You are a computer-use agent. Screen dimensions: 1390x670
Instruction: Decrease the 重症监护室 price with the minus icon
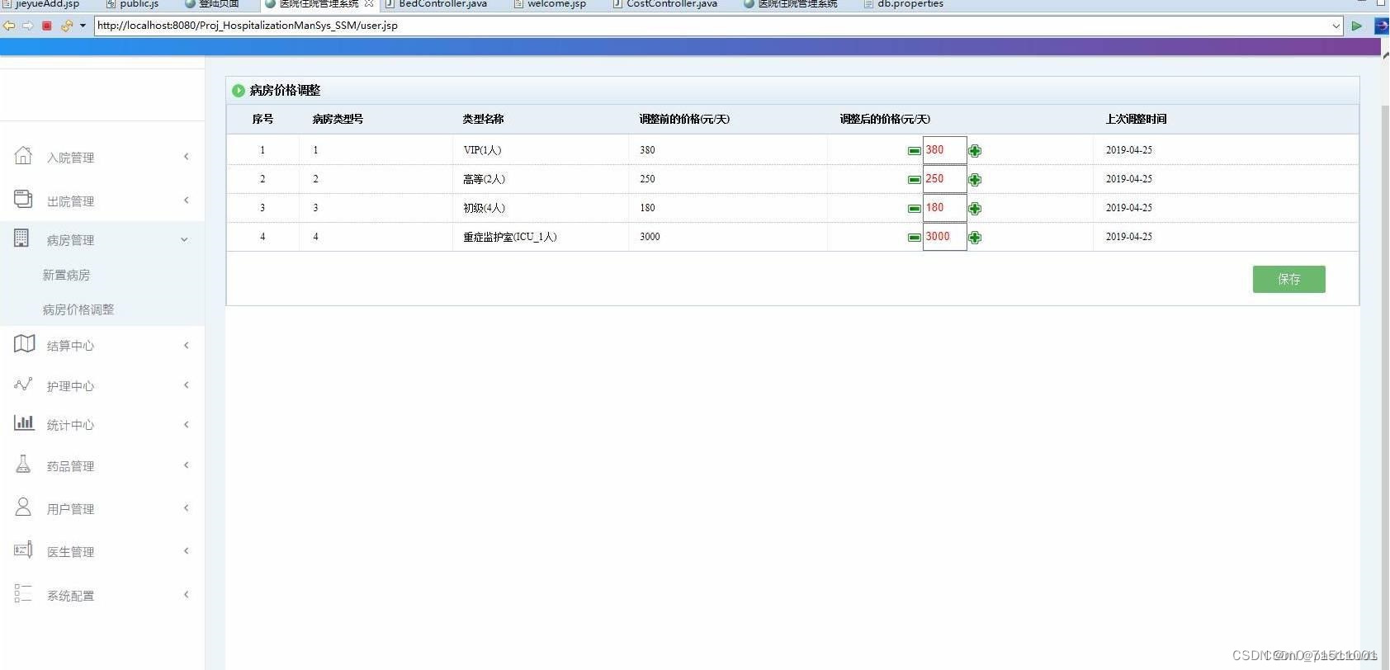click(914, 238)
